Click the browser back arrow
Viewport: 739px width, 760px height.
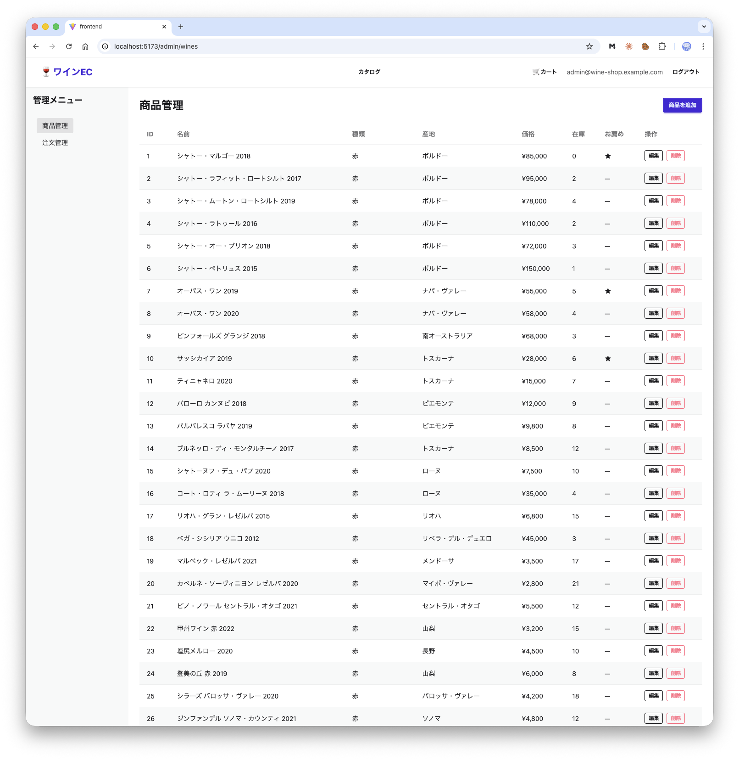(x=36, y=46)
